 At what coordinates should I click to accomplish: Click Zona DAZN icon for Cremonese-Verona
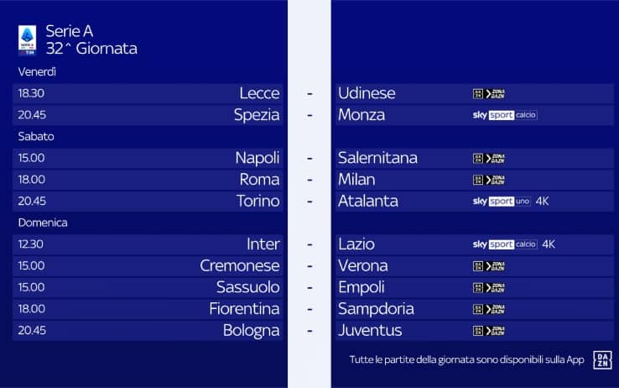point(488,266)
